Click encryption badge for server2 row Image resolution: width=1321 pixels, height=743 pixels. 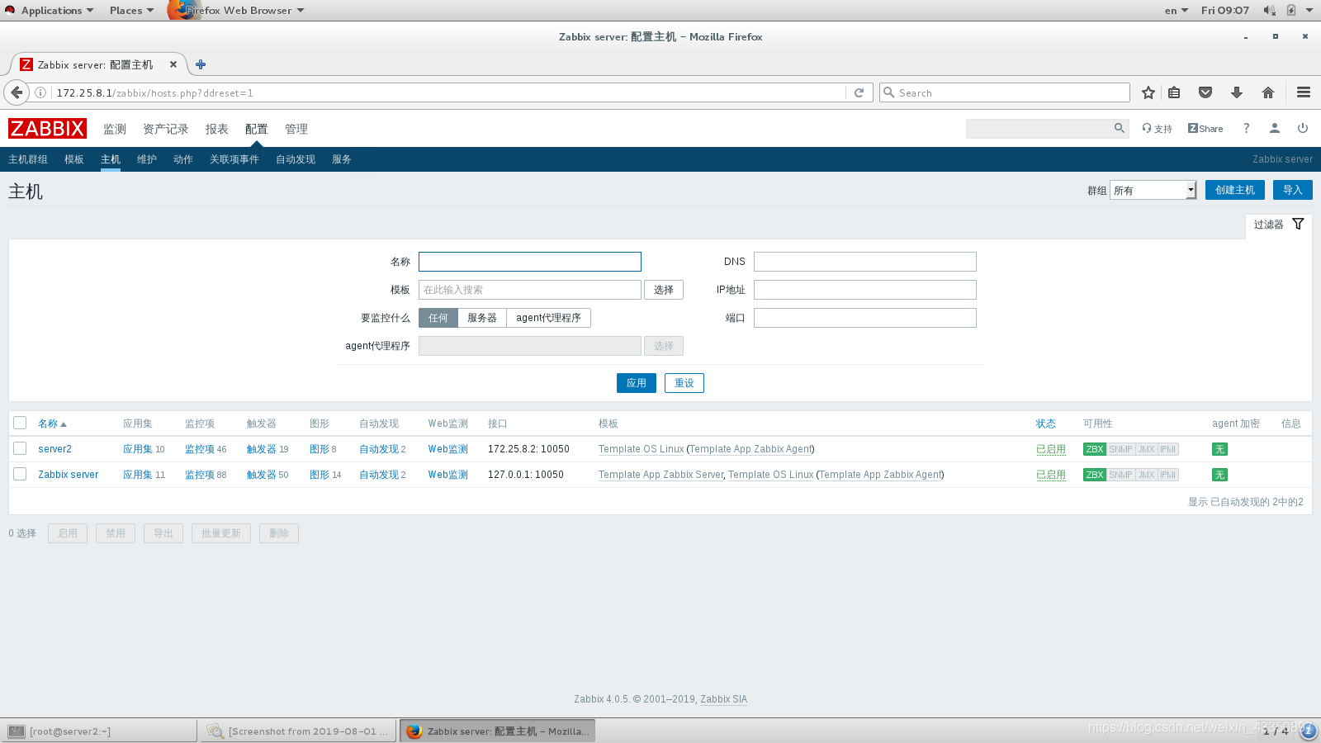click(x=1219, y=449)
